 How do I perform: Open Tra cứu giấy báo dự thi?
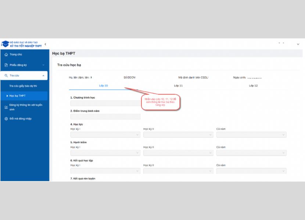(x=23, y=86)
